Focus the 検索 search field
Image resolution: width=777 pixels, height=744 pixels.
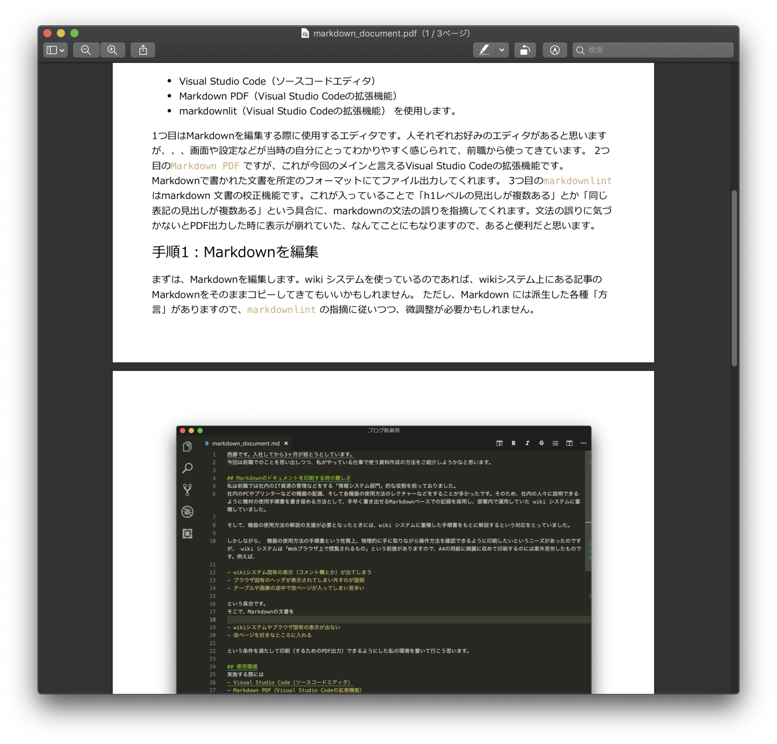pyautogui.click(x=652, y=50)
